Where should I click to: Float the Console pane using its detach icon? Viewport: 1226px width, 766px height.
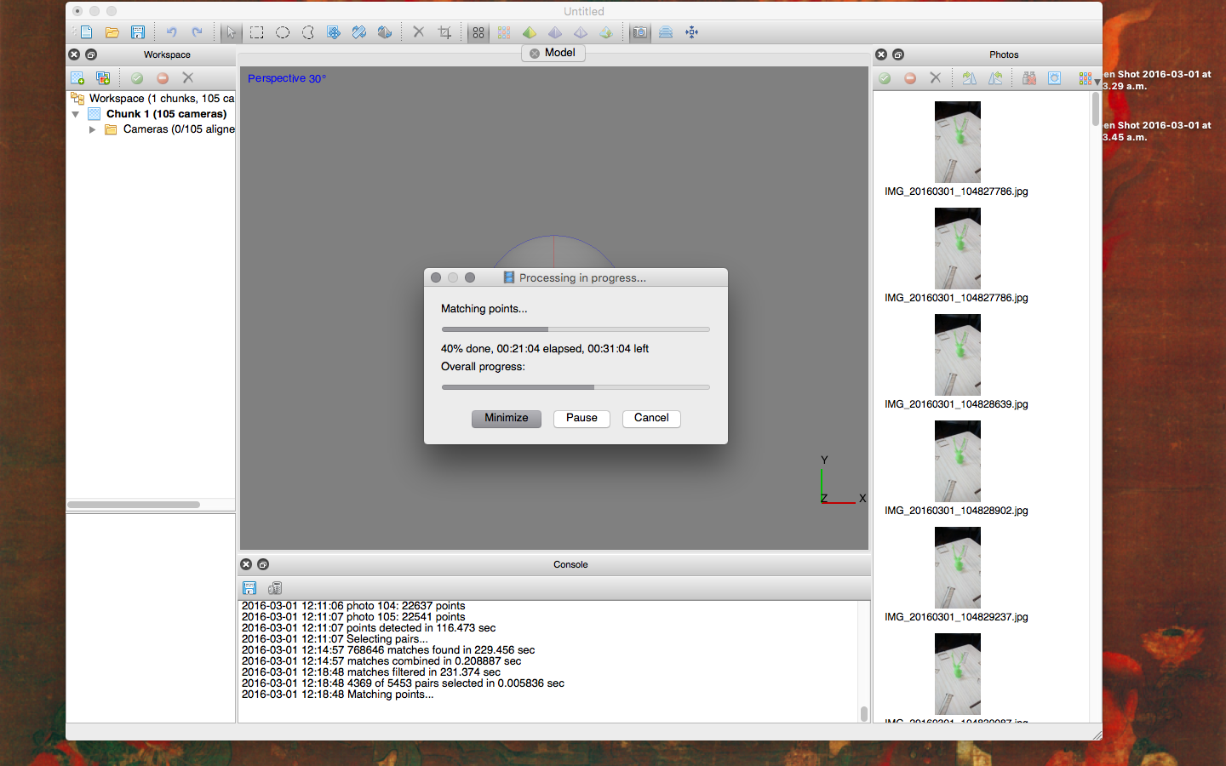pyautogui.click(x=263, y=564)
